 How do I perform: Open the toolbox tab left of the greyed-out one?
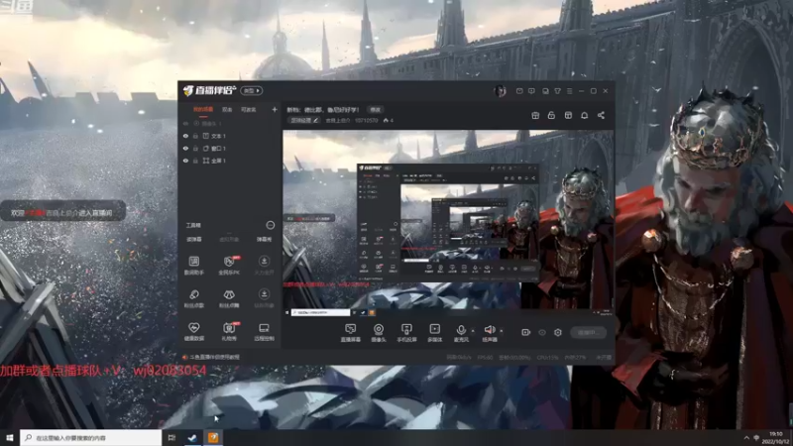(x=194, y=239)
